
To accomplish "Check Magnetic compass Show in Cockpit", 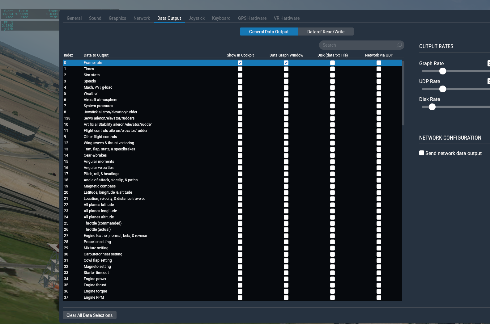I will click(240, 186).
